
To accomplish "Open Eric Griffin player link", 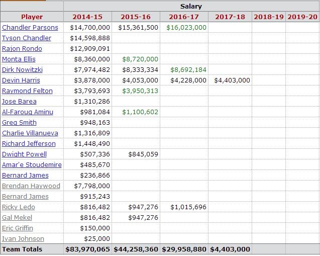I will pos(18,228).
